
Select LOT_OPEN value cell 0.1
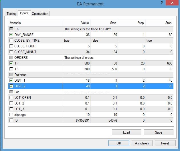click(x=77, y=98)
